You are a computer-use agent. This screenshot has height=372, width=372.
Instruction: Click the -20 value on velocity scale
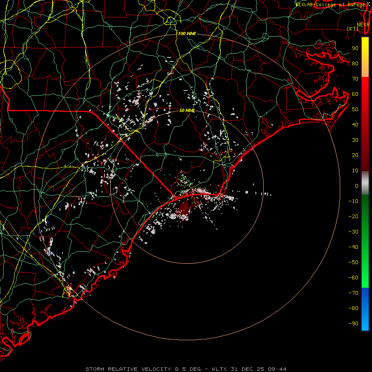353,217
